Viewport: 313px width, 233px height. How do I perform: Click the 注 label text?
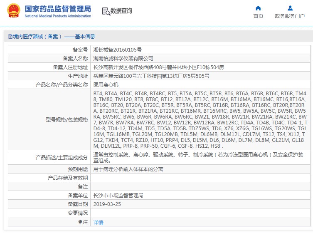pyautogui.click(x=85, y=222)
